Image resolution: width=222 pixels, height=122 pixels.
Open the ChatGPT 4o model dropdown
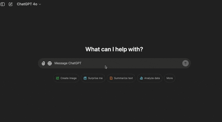29,4
